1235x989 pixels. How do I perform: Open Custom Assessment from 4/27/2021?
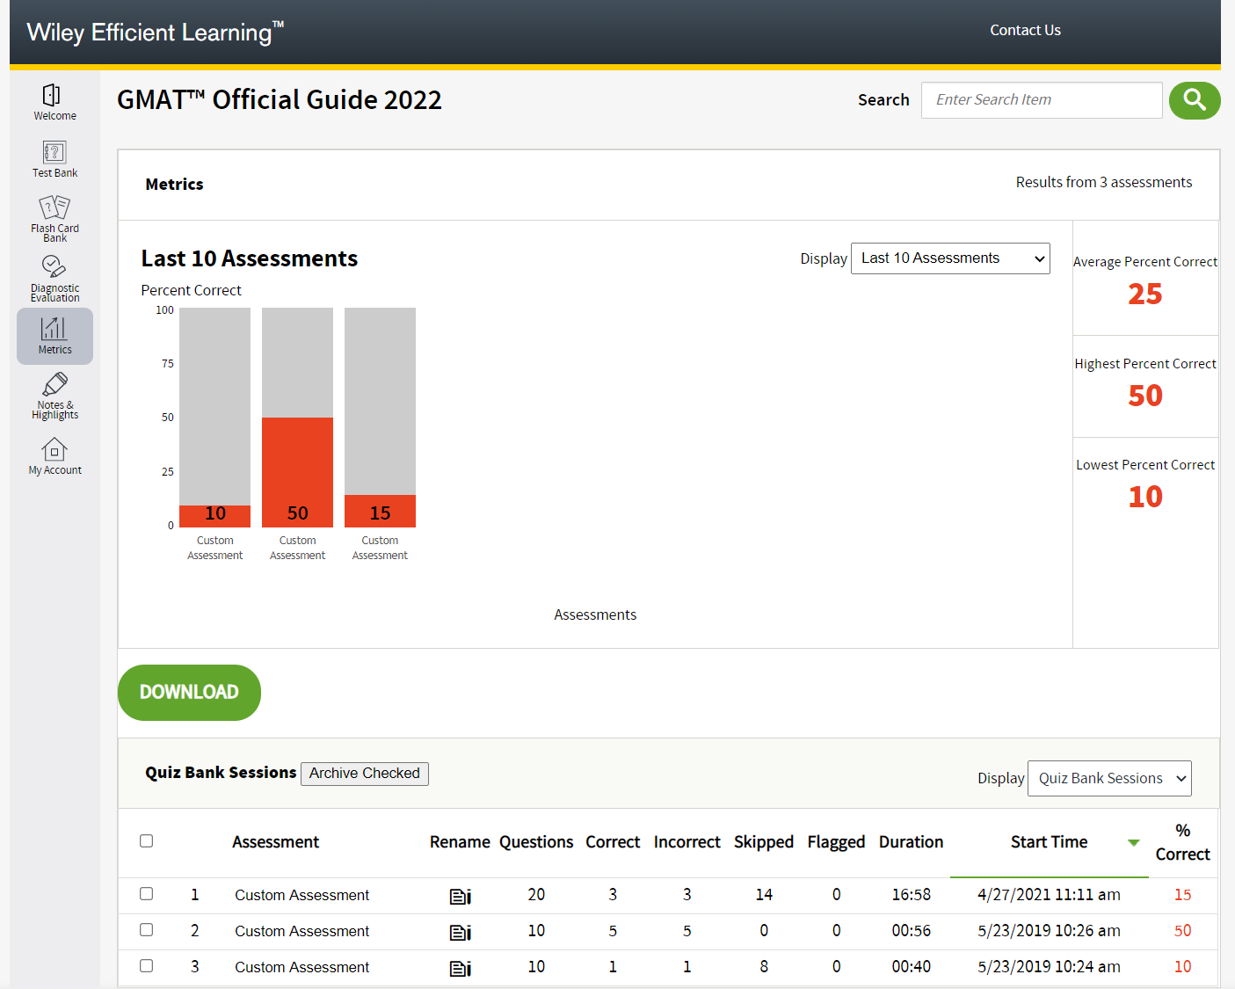click(301, 895)
